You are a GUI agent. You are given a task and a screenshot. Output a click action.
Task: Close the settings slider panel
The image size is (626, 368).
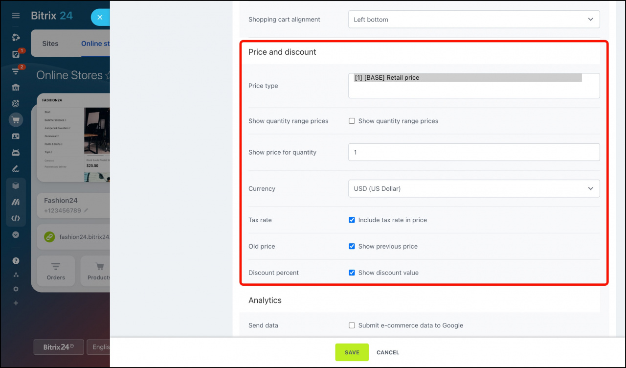(x=100, y=17)
